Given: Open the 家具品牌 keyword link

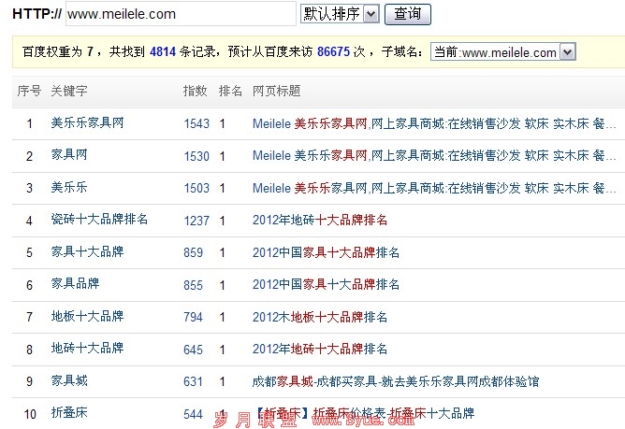Looking at the screenshot, I should [x=75, y=284].
